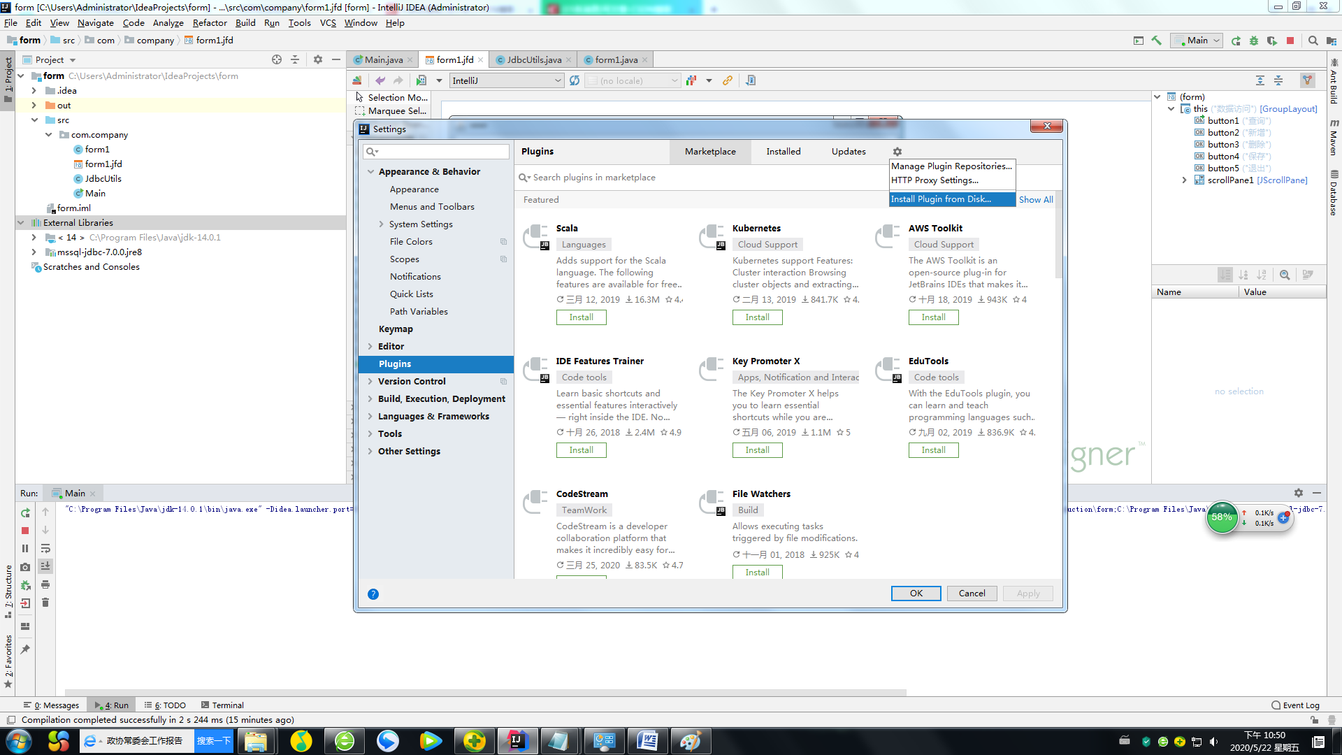Click the Rerun Main icon in Run panel
Viewport: 1342px width, 755px height.
pos(25,512)
